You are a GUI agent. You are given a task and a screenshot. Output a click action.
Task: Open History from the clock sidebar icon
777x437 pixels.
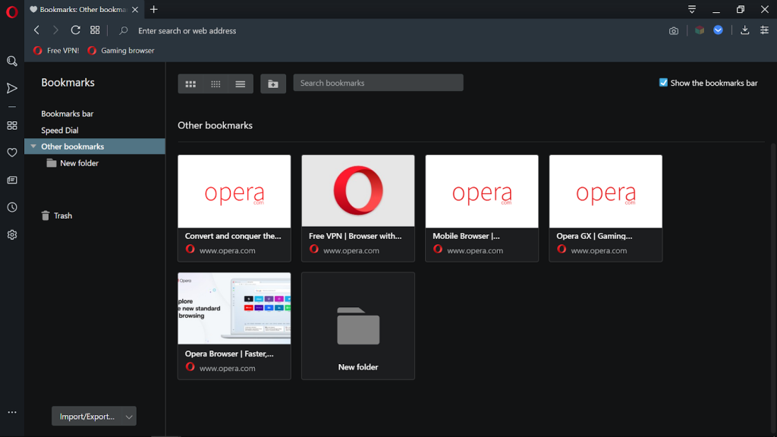point(11,207)
